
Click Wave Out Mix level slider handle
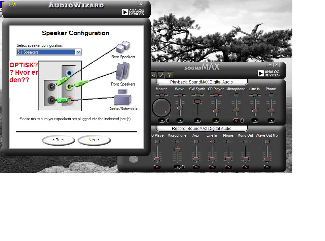point(267,159)
